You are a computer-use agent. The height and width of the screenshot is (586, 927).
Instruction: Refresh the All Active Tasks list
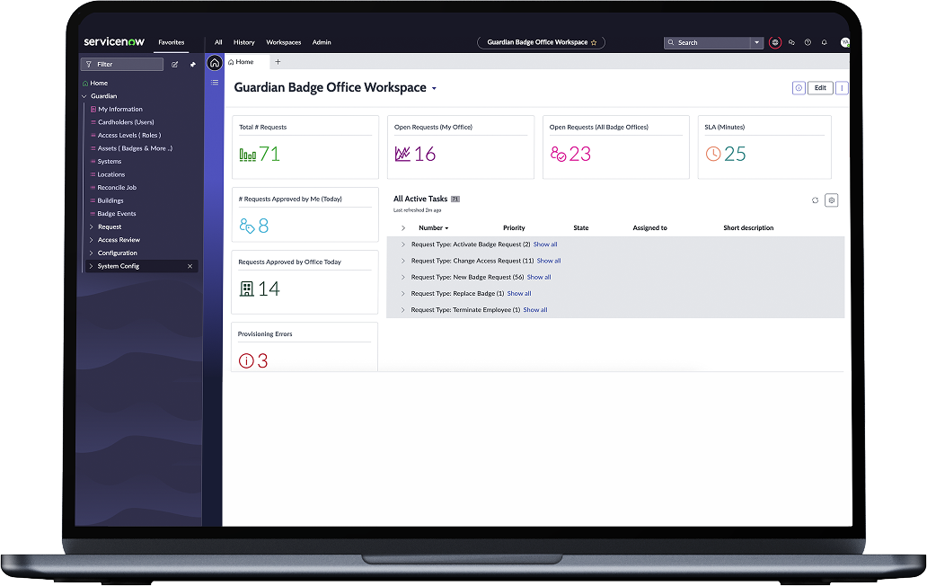(x=815, y=200)
